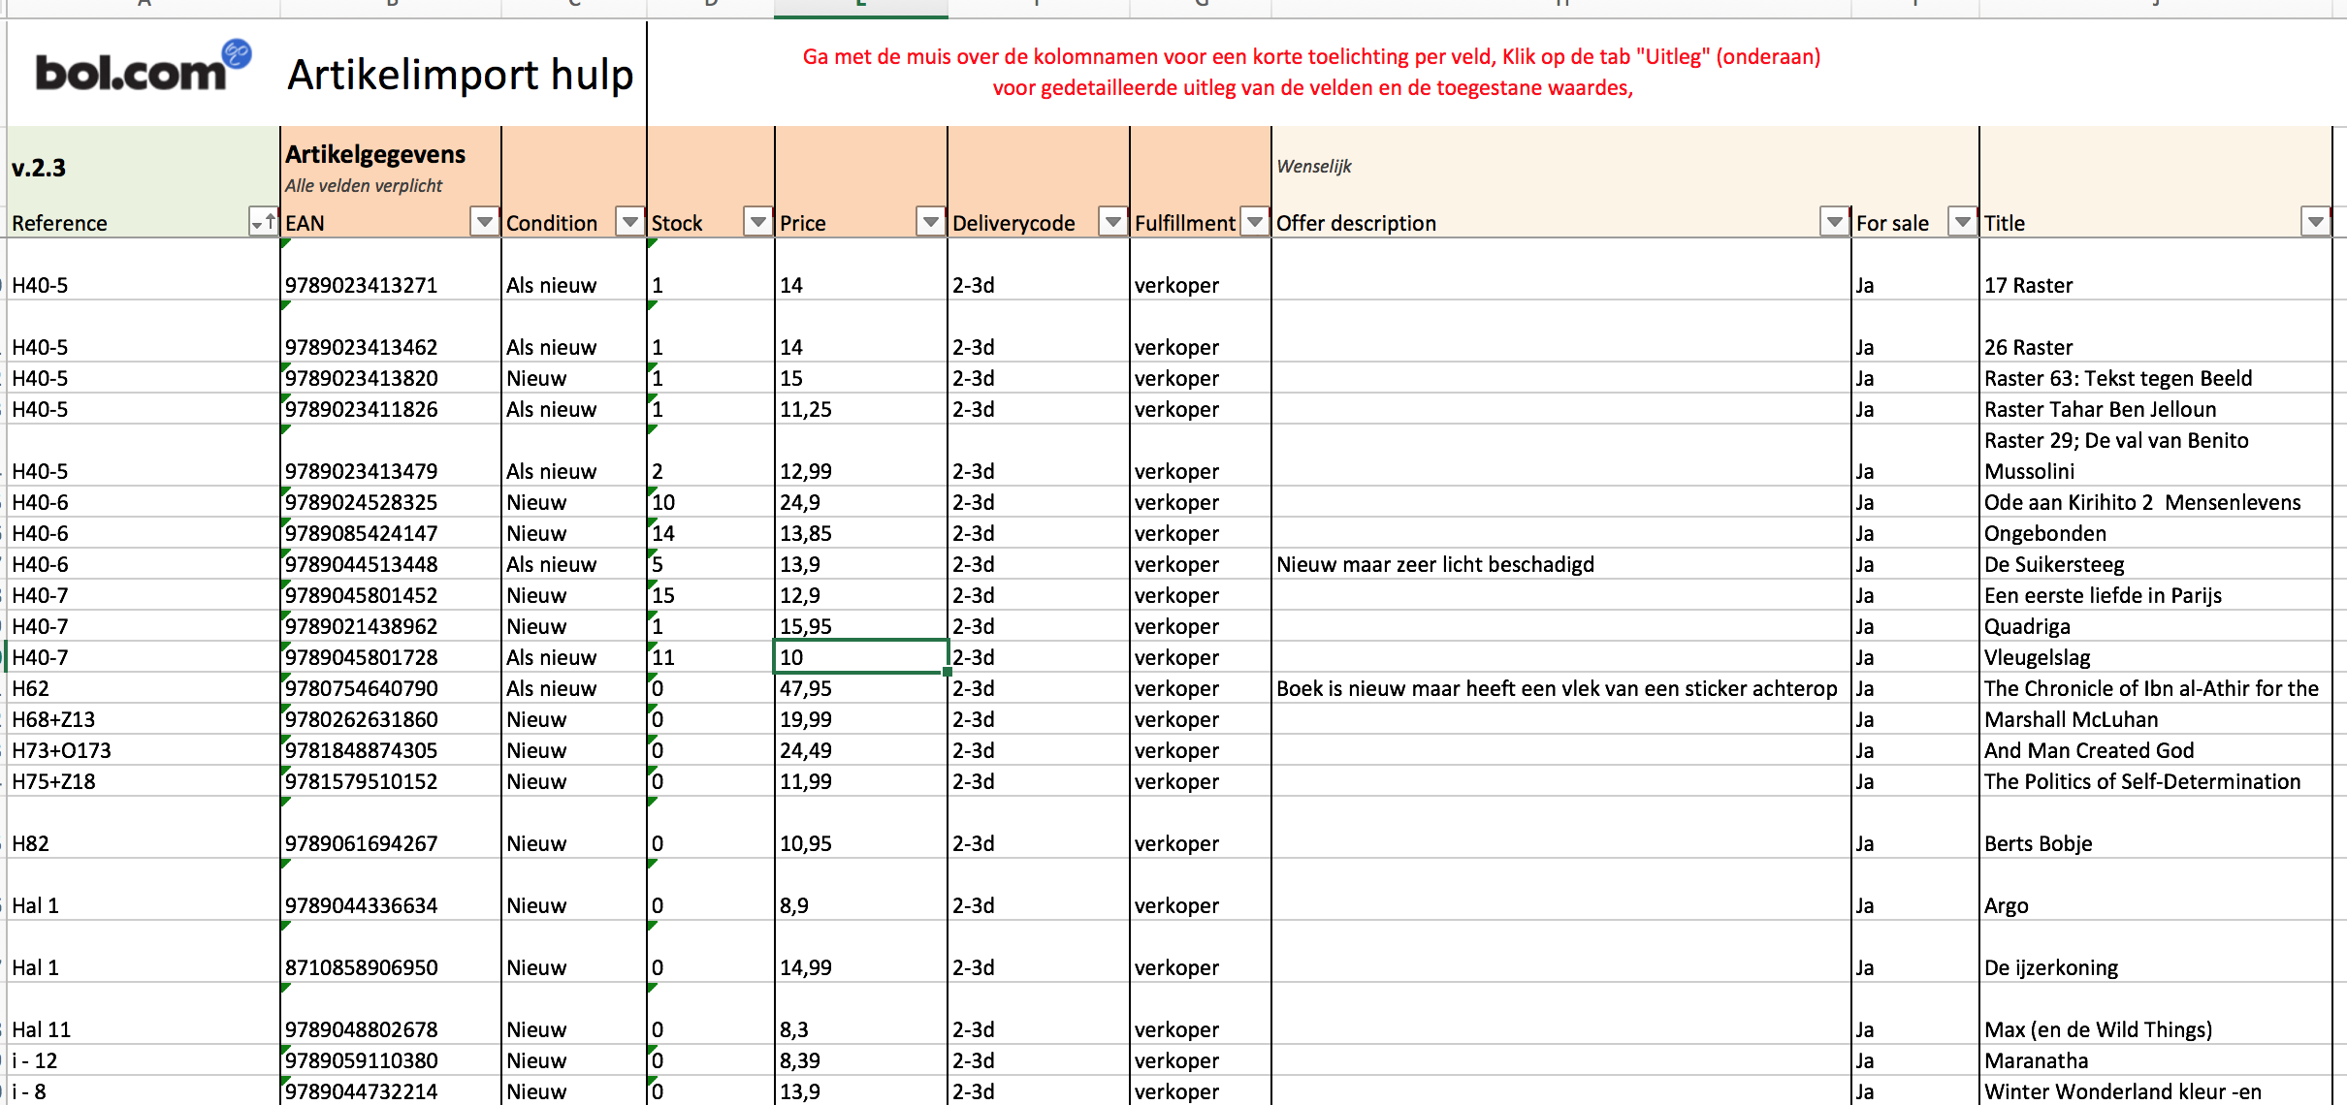This screenshot has width=2347, height=1105.
Task: Select the reference cell H73+O173
Action: [144, 750]
